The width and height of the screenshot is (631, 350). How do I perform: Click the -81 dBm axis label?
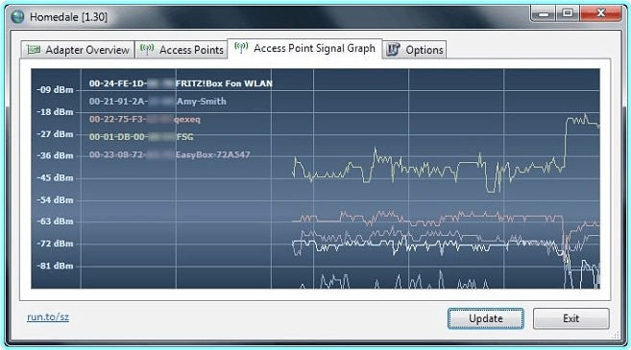point(55,266)
